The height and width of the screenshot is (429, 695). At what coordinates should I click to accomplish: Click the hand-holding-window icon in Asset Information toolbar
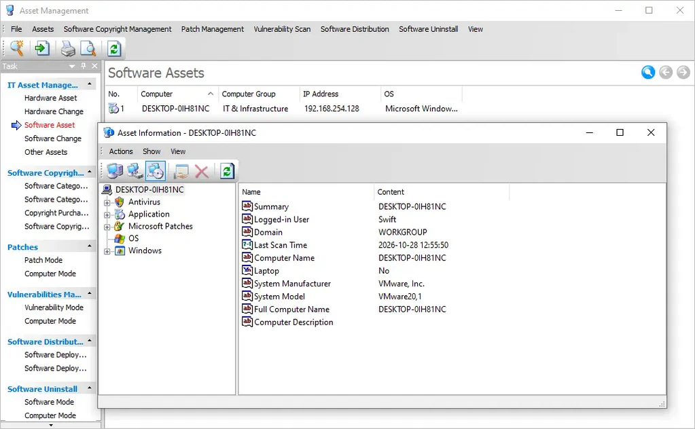(181, 171)
